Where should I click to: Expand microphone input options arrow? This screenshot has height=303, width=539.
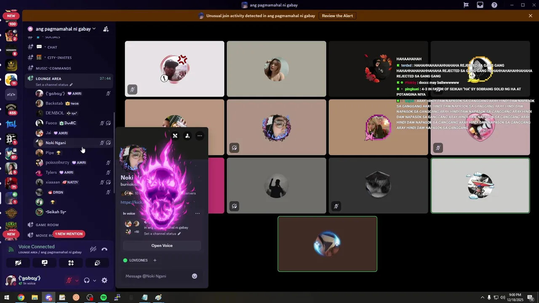pos(76,281)
